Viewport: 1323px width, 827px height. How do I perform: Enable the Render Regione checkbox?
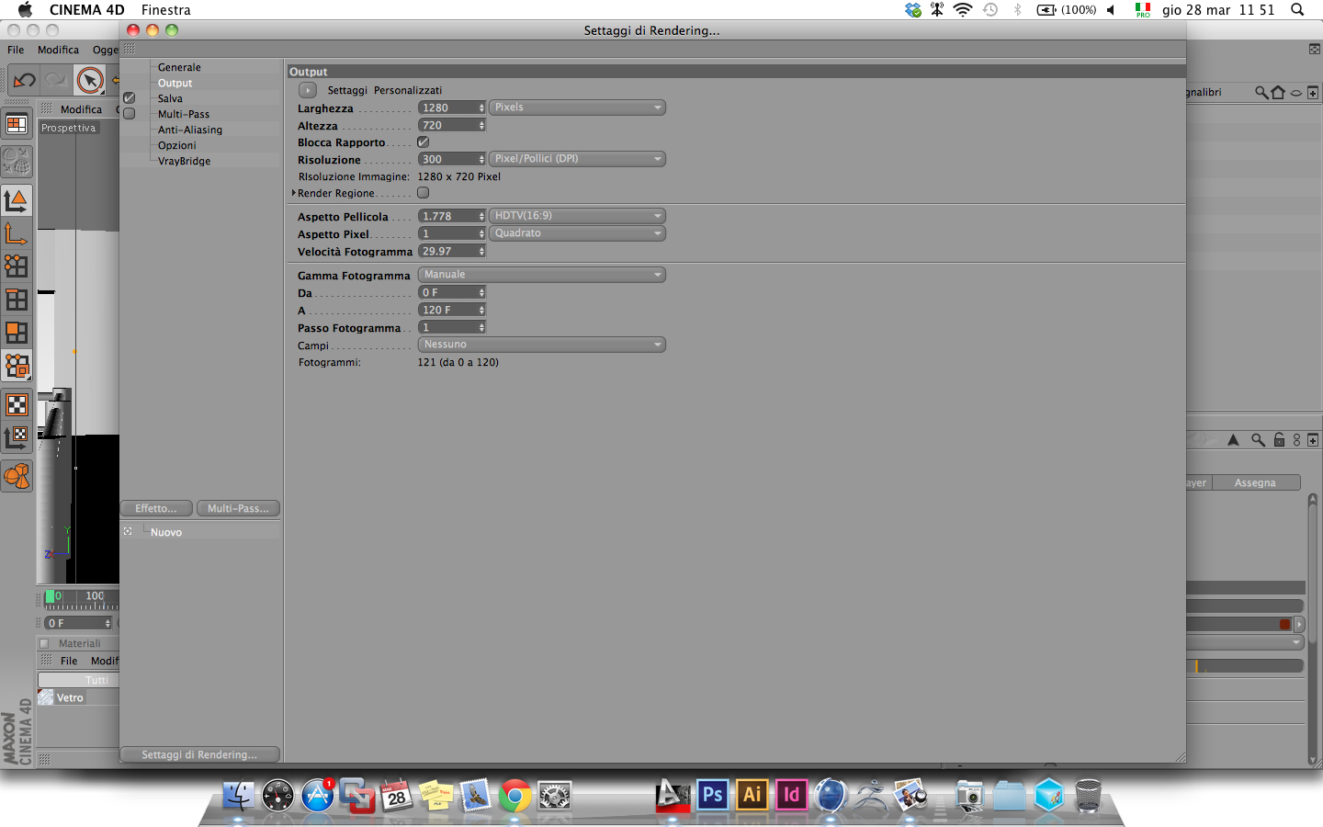(x=424, y=193)
